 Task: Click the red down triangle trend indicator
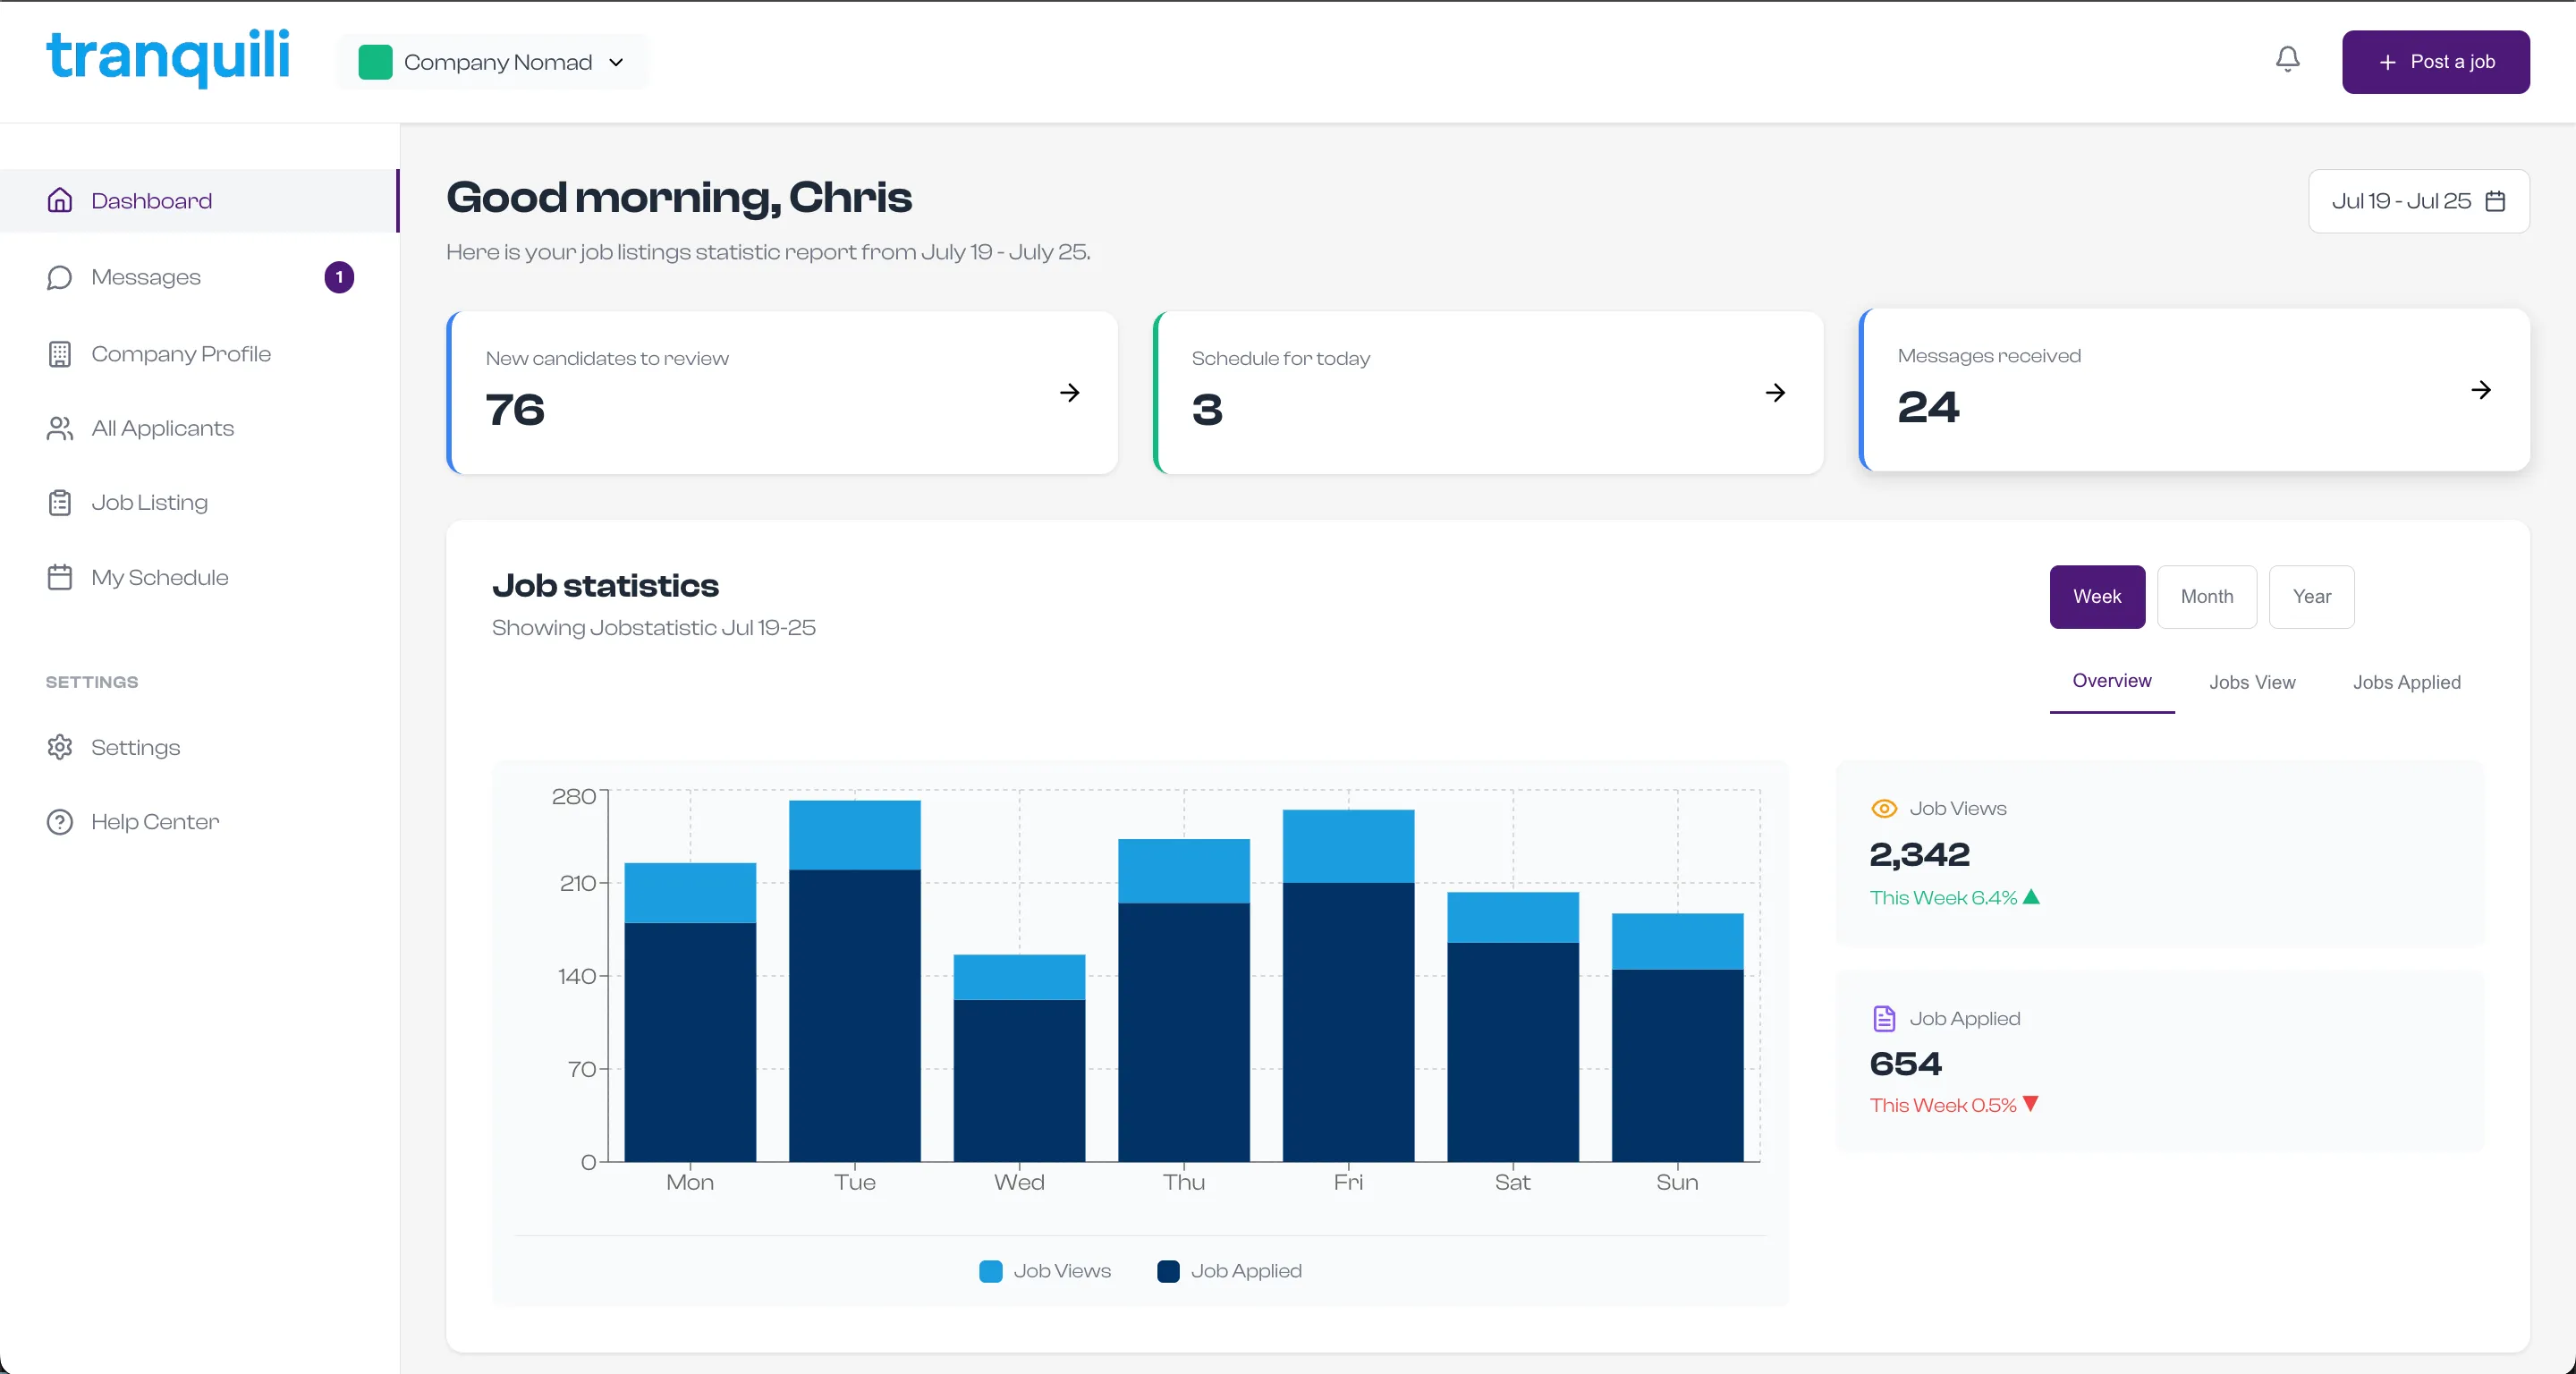click(2030, 1104)
